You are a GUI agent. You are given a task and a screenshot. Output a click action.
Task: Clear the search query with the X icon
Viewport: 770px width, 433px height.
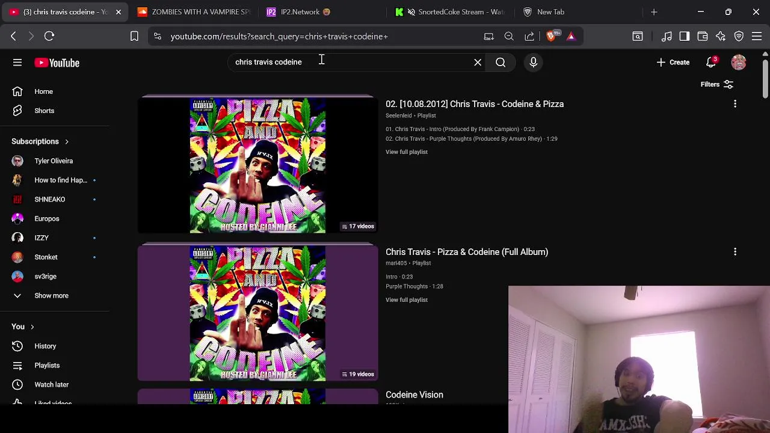pyautogui.click(x=478, y=62)
